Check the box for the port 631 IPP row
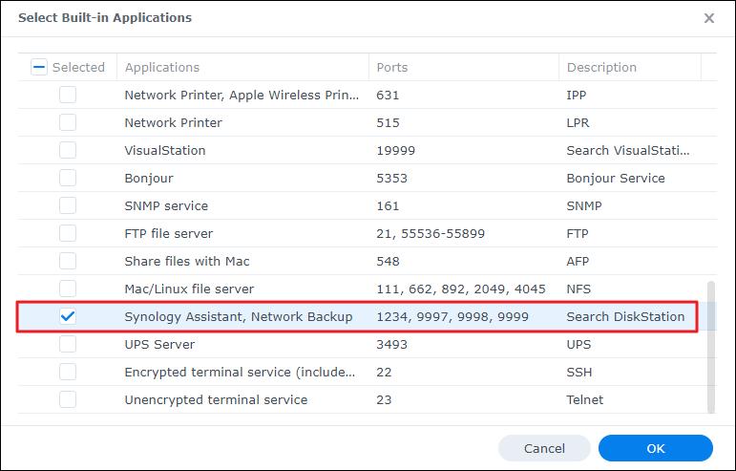Viewport: 736px width, 471px height. [68, 95]
